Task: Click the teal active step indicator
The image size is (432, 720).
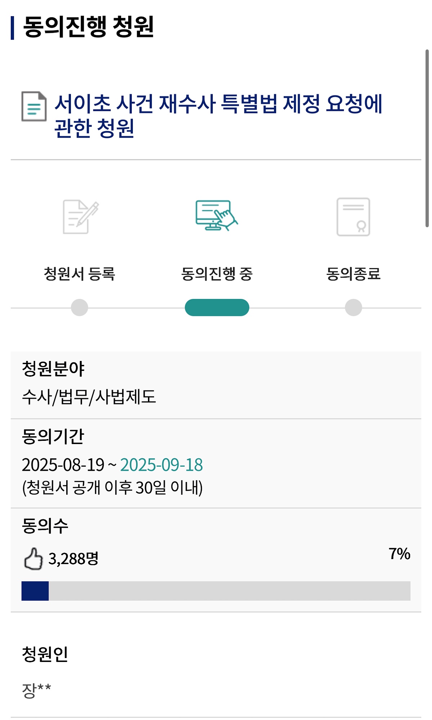Action: click(217, 308)
